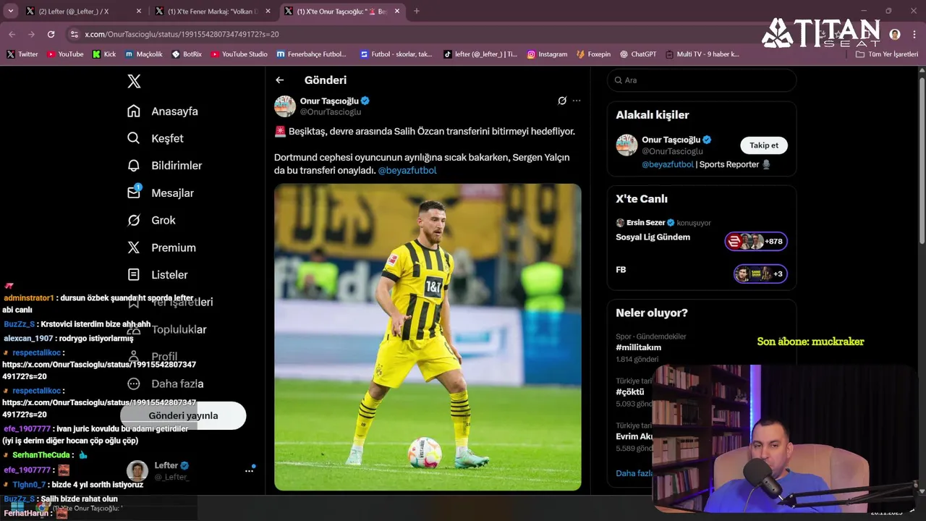Open the tab search dropdown

[x=10, y=11]
